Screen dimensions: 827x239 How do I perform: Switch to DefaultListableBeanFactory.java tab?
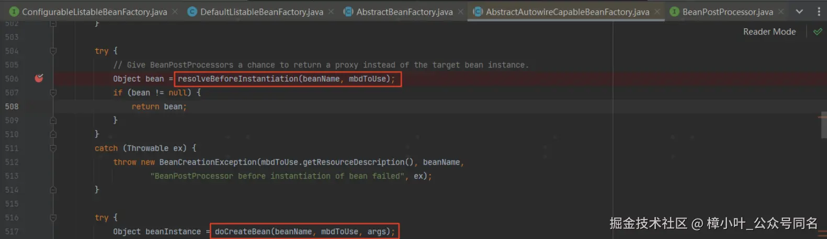click(262, 12)
